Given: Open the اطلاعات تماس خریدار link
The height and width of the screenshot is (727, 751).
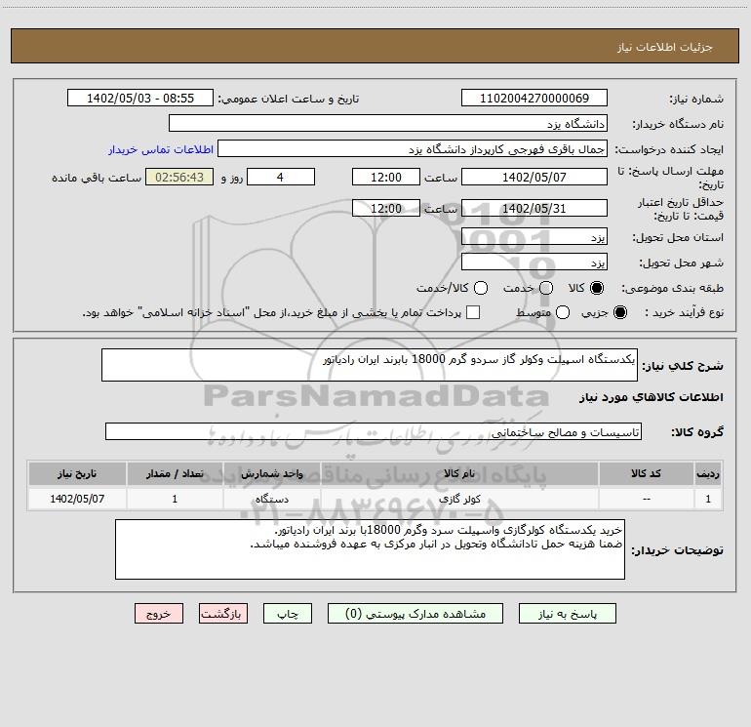Looking at the screenshot, I should coord(161,149).
